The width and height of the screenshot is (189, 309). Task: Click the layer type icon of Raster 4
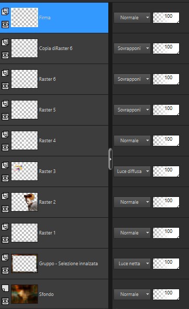pos(5,134)
